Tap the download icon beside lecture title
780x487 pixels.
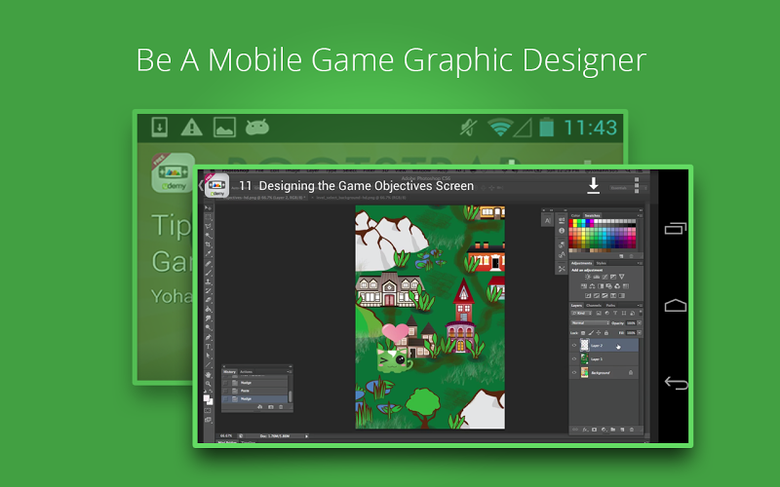coord(593,185)
